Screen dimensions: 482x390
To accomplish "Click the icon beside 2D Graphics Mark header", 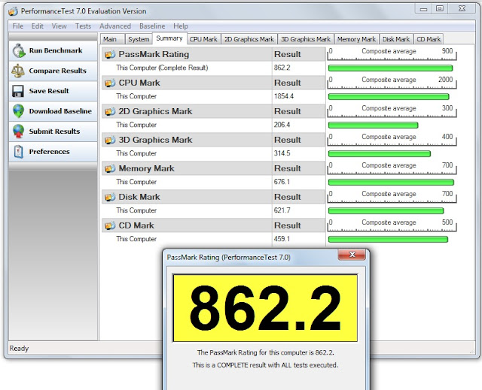I will [x=110, y=112].
